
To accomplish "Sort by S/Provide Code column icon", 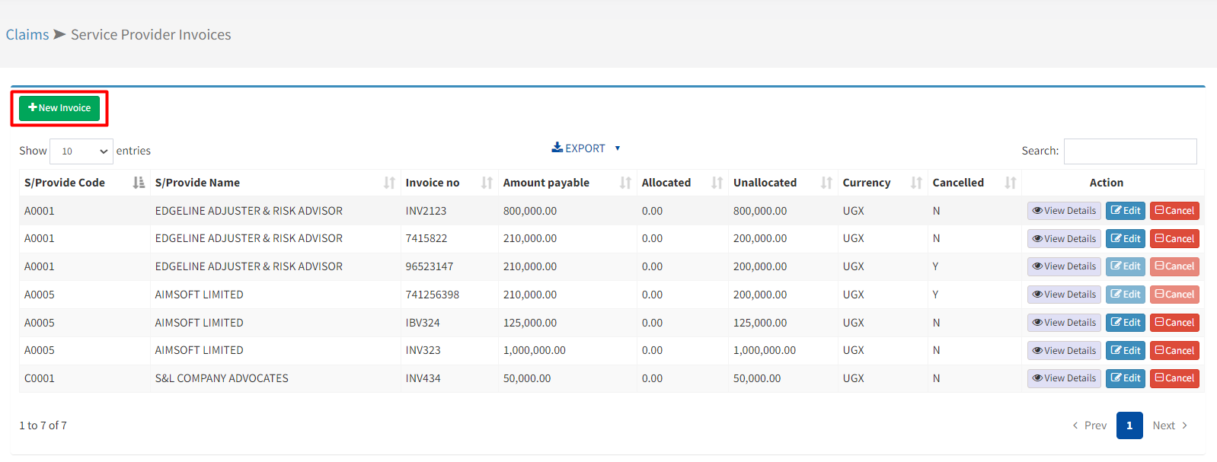I will click(139, 183).
